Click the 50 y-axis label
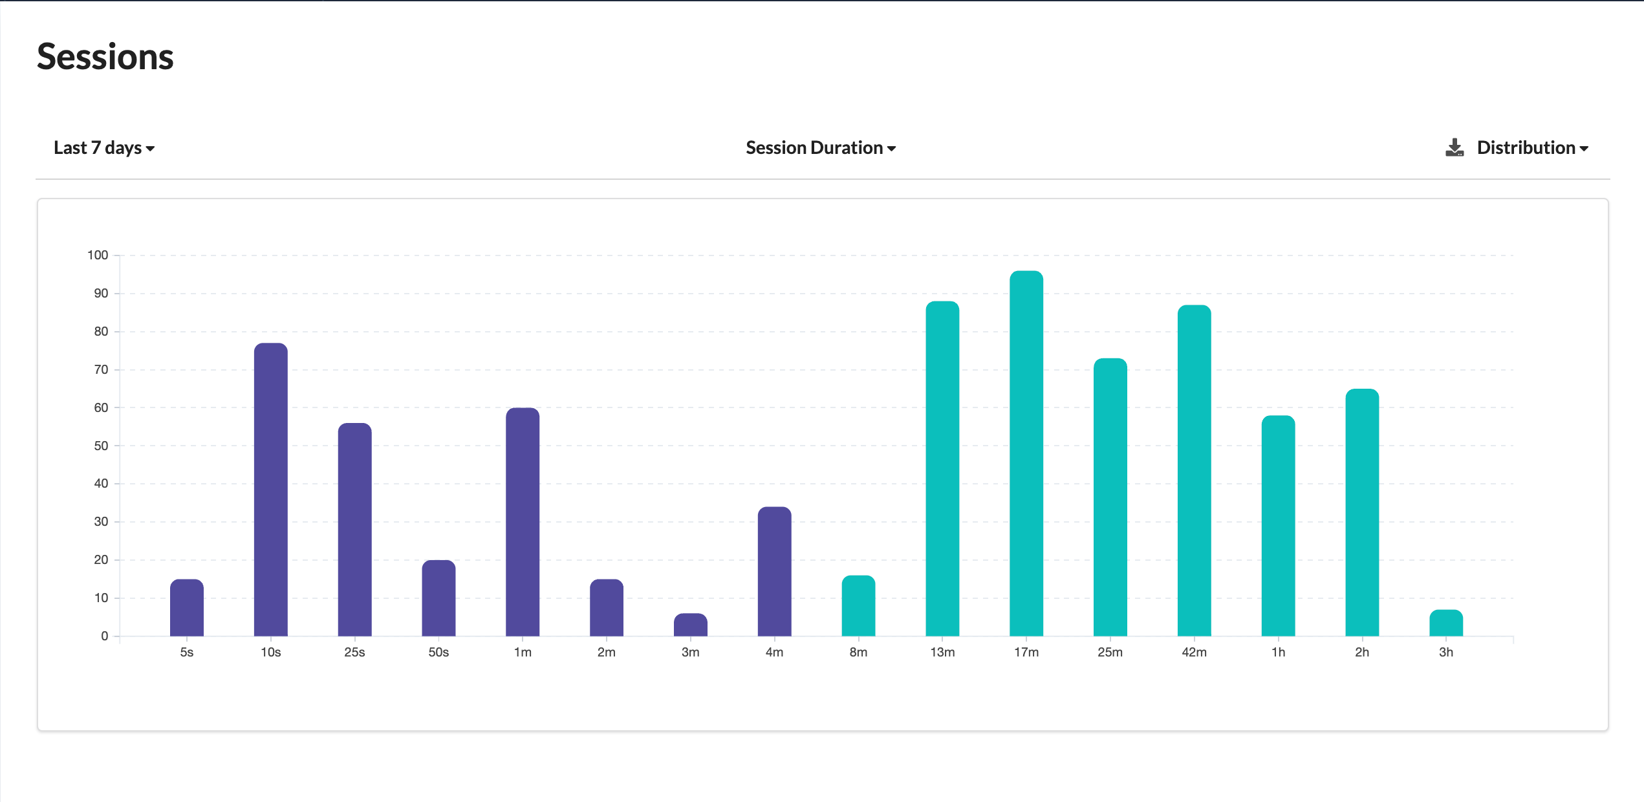 coord(101,446)
